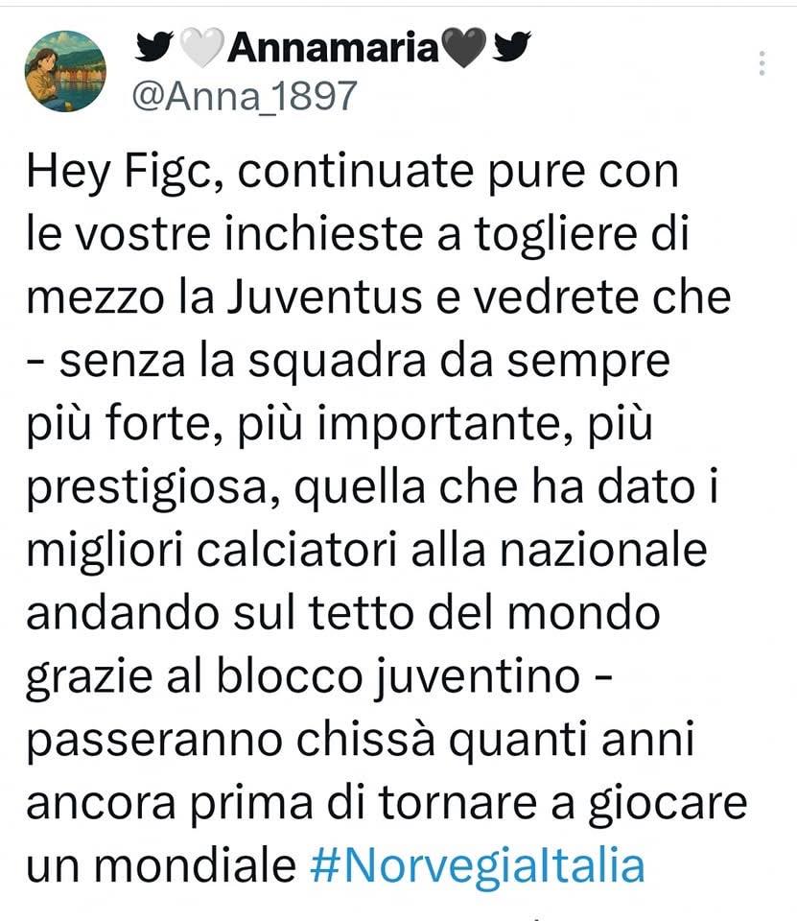Click the line 'migliori calciatori alla nazionale'
This screenshot has height=921, width=797.
[x=366, y=549]
